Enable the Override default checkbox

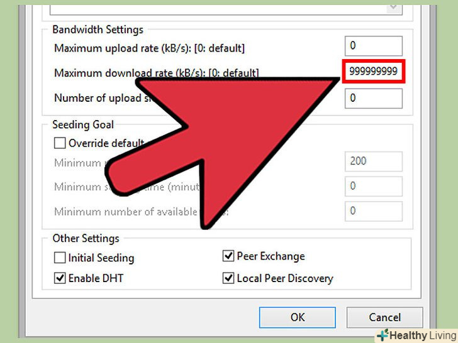[x=60, y=143]
